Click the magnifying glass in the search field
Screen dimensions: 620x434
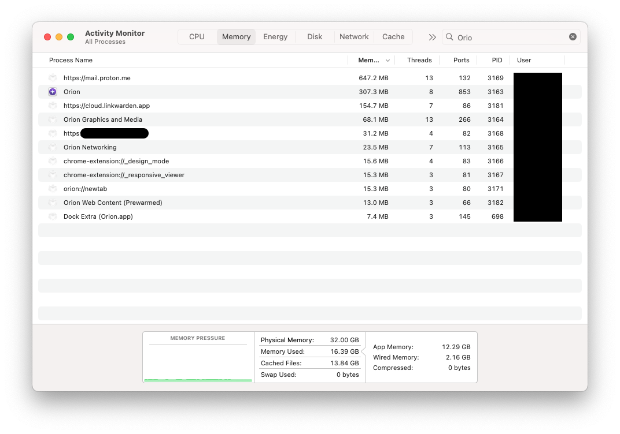click(449, 37)
